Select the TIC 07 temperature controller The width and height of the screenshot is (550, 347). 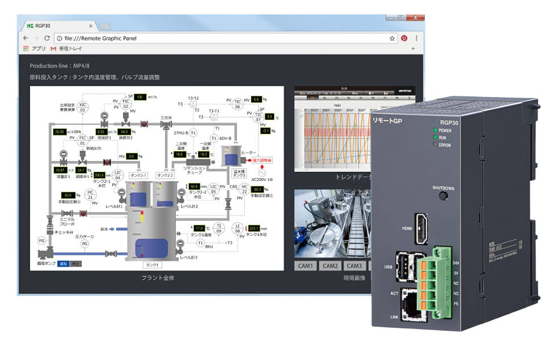(x=258, y=117)
